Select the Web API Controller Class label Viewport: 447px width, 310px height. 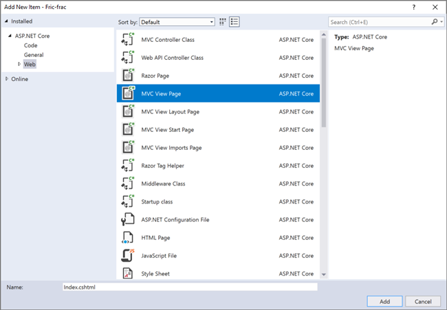pyautogui.click(x=173, y=58)
